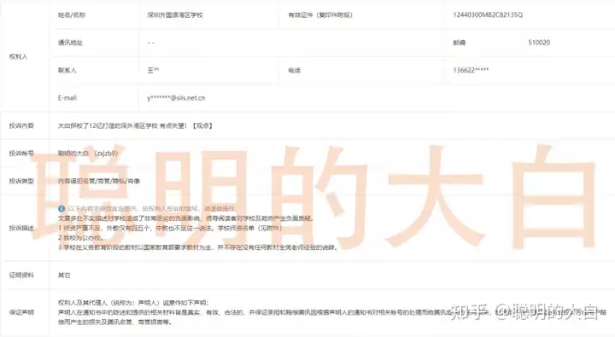This screenshot has width=615, height=337.
Task: Click the E-mail label
Action: (x=67, y=98)
